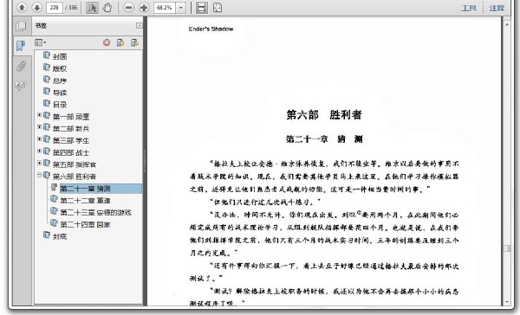Click the page number field showing 278

point(55,7)
